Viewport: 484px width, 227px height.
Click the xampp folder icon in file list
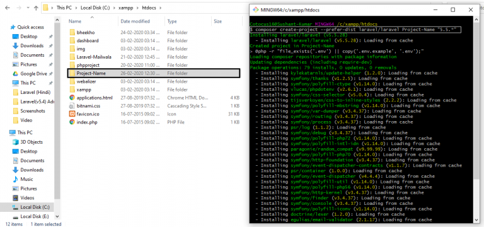click(x=72, y=90)
